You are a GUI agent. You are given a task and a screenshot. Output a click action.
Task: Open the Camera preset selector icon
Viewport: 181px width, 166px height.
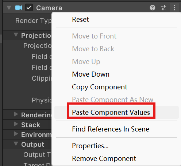click(x=163, y=8)
